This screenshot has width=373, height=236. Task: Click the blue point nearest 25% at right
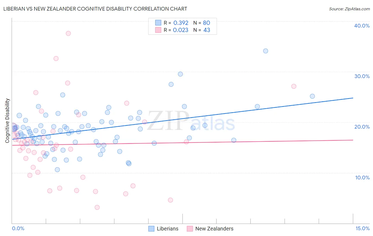pos(312,96)
